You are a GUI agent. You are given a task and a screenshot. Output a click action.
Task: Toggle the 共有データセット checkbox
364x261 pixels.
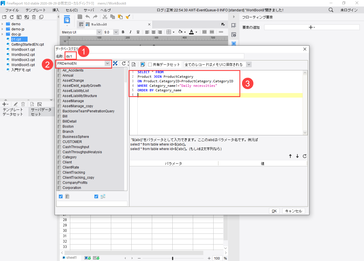(x=150, y=65)
